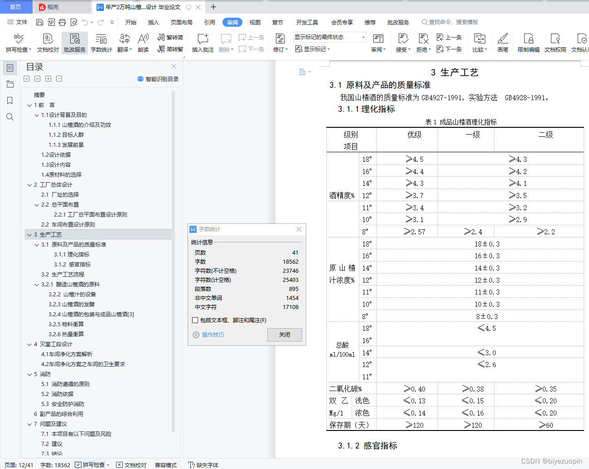Click the expand-level plus icon under 目录

click(48, 78)
